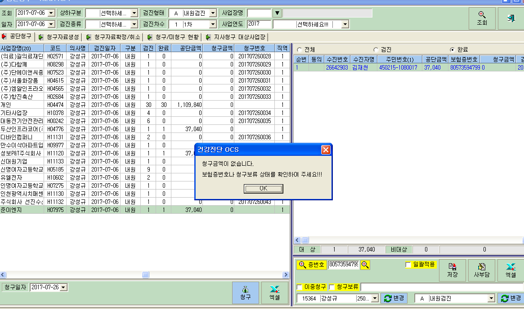Click the 저장 save icon button

click(452, 270)
